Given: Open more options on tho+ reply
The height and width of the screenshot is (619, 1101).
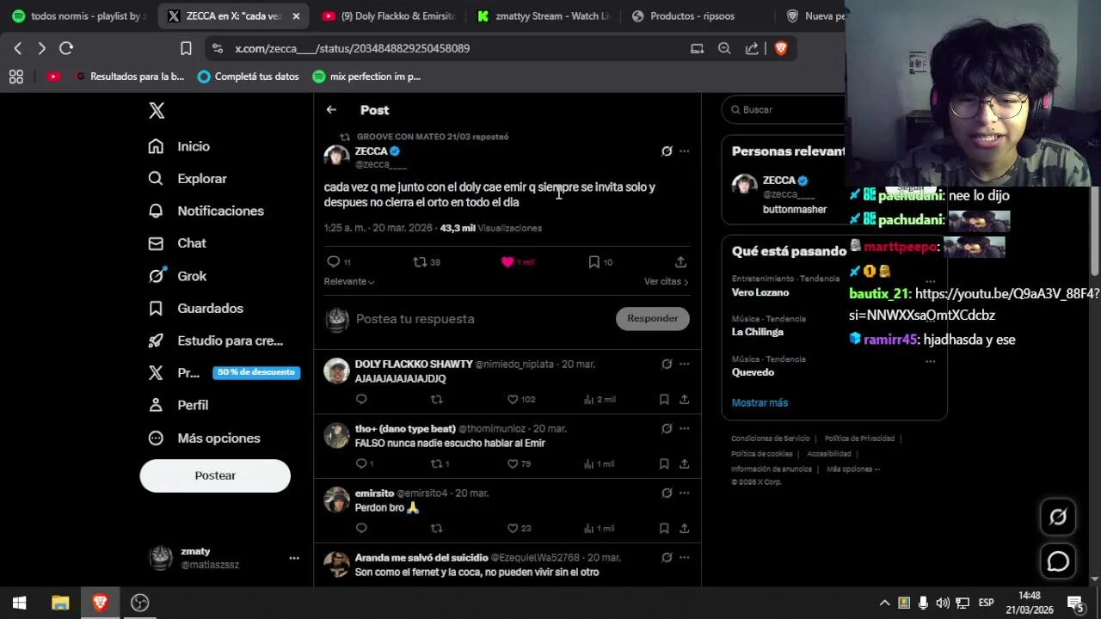Looking at the screenshot, I should point(685,429).
